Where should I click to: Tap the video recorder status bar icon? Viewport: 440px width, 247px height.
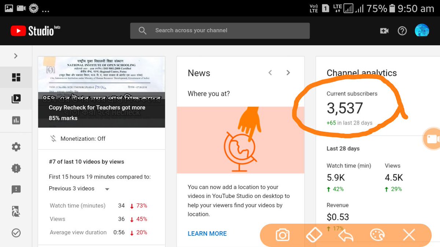coord(21,8)
